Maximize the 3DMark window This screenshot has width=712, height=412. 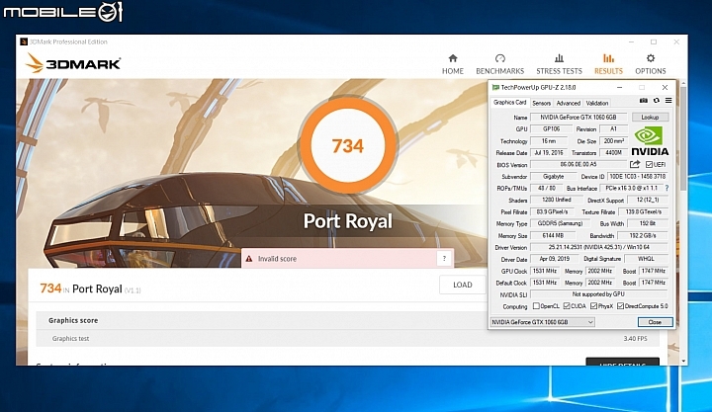click(x=654, y=41)
